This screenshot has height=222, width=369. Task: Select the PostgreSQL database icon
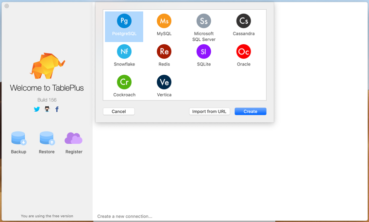tap(124, 21)
